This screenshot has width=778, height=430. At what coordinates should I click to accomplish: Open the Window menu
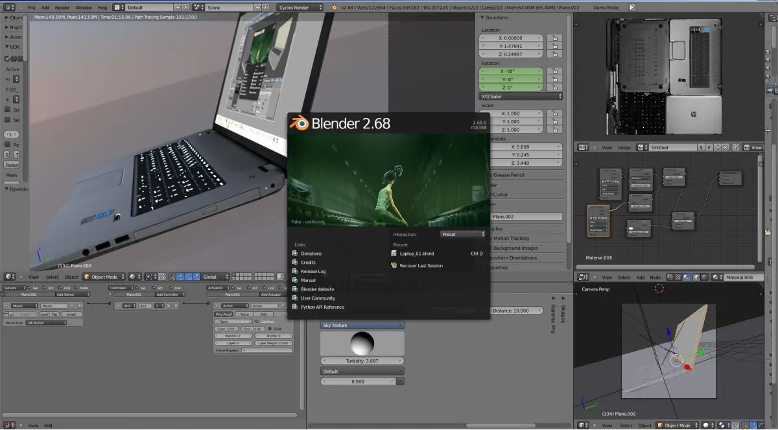(84, 7)
